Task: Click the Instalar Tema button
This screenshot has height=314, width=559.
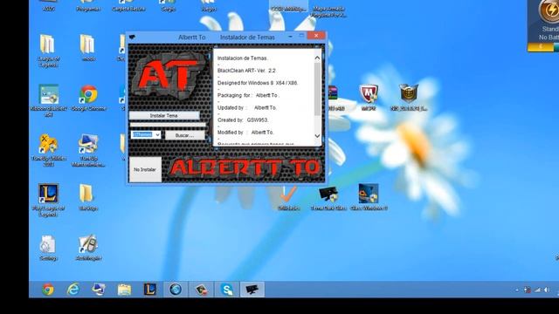Action: [164, 116]
